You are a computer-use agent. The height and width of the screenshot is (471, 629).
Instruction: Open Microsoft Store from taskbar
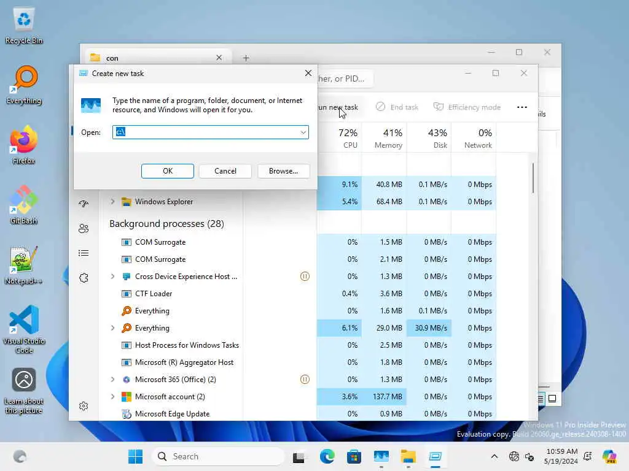click(354, 456)
